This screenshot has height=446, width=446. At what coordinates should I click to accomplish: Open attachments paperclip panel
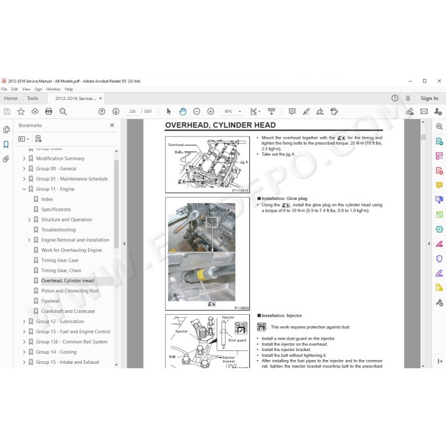pos(6,159)
